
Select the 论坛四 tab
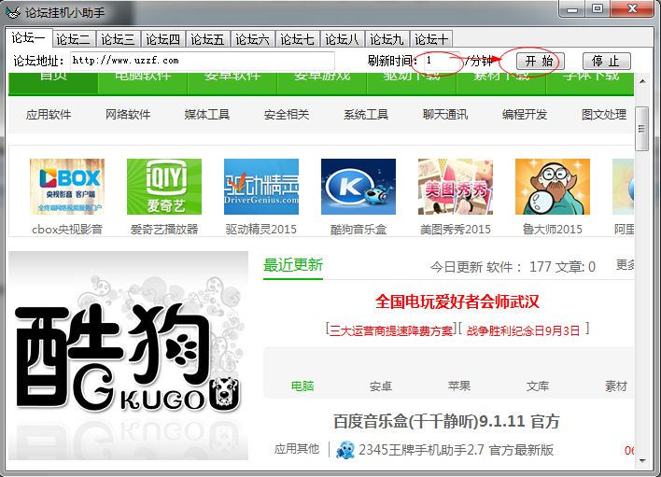(x=162, y=39)
